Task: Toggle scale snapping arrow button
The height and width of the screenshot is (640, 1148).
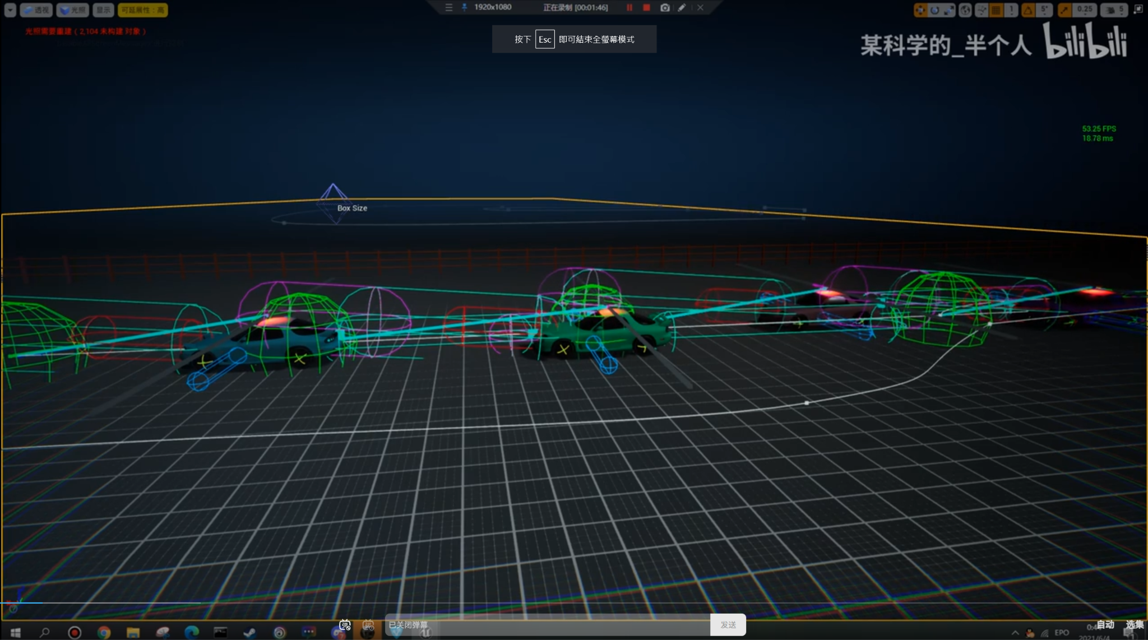Action: click(1064, 10)
